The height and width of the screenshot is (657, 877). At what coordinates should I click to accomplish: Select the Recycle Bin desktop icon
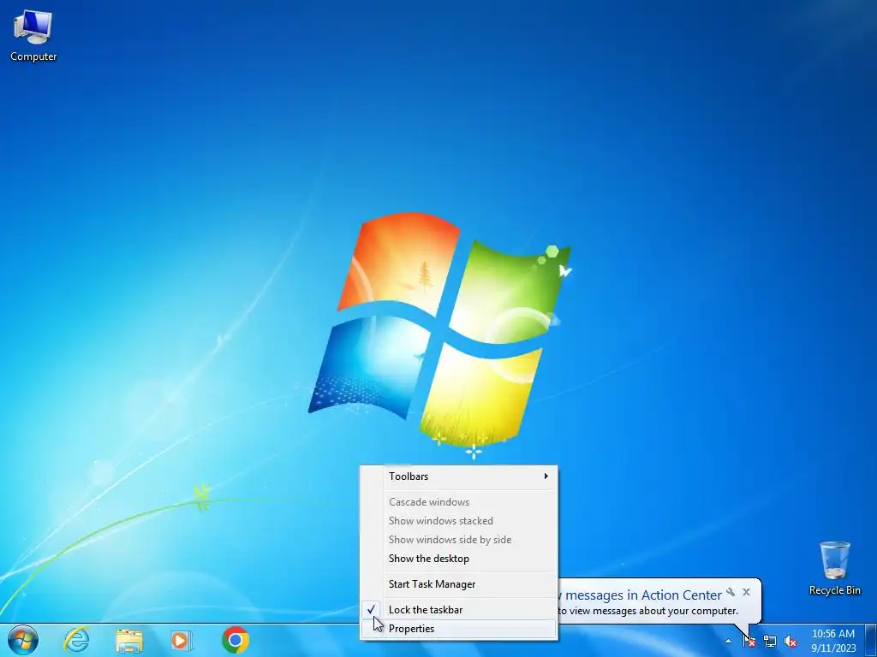[x=834, y=568]
